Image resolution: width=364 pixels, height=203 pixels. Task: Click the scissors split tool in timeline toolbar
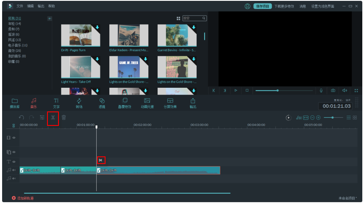[x=53, y=118]
